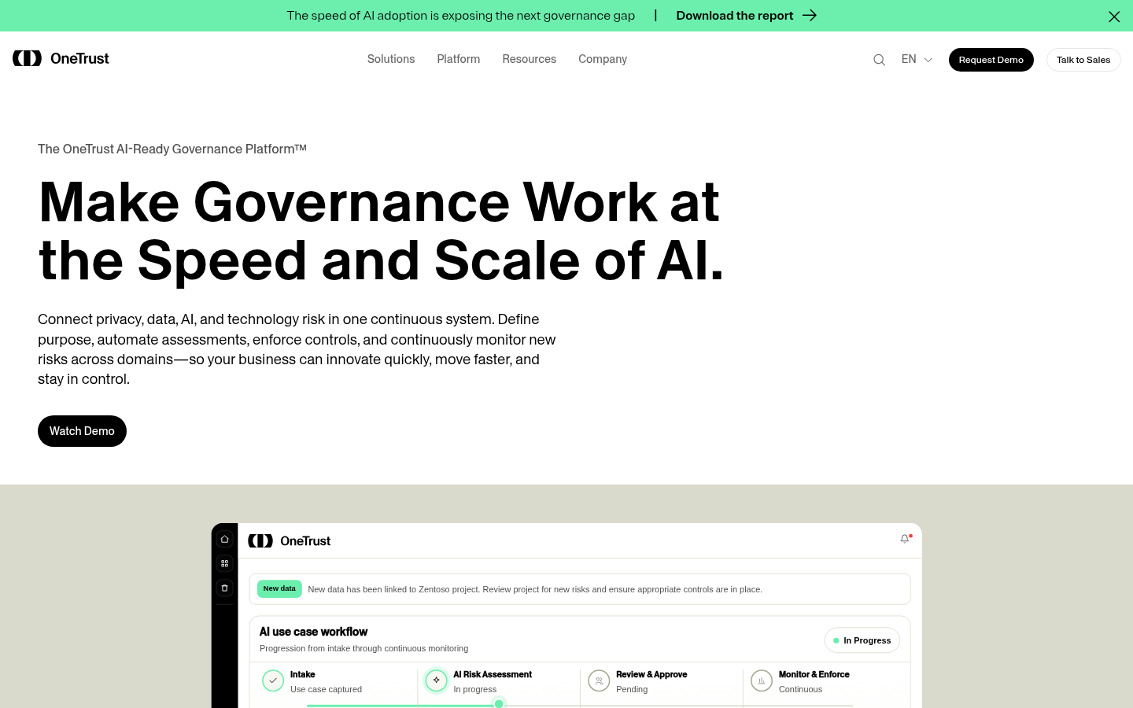The width and height of the screenshot is (1133, 708).
Task: Click the New data tag
Action: point(279,588)
